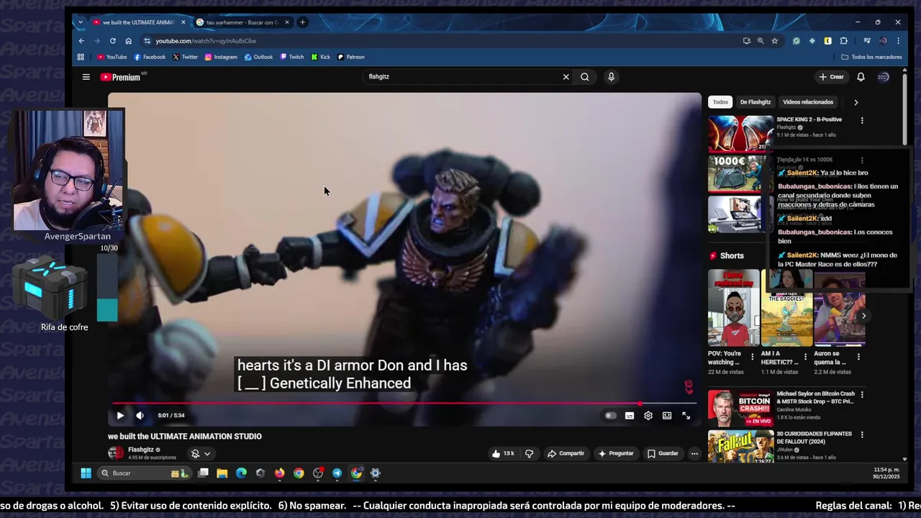
Task: Open the bookmarks bar apps grid
Action: (x=81, y=57)
